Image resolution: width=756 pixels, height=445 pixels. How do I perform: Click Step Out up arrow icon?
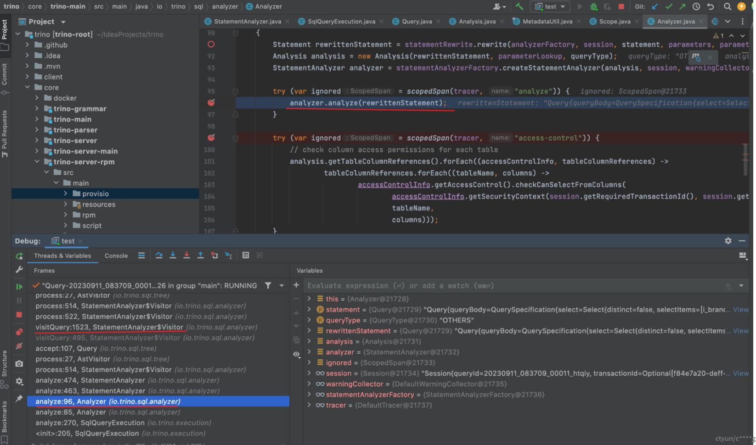[x=200, y=255]
